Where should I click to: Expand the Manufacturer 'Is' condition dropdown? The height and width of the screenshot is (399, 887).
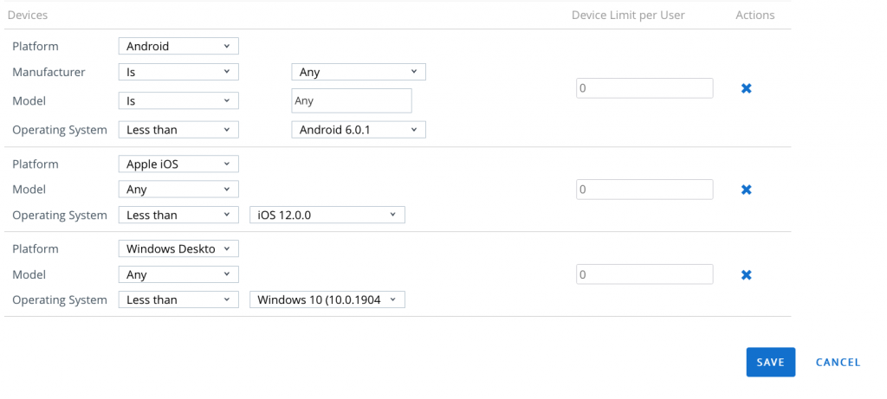[178, 73]
